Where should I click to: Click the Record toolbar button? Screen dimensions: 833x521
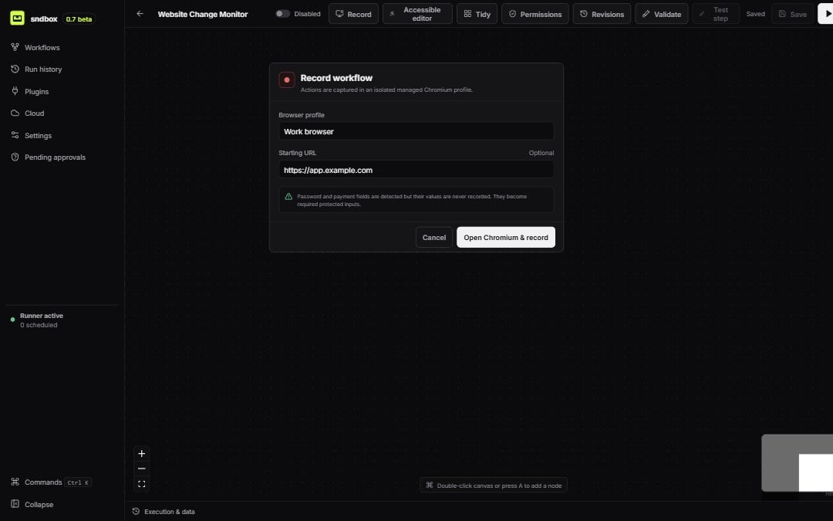[353, 14]
